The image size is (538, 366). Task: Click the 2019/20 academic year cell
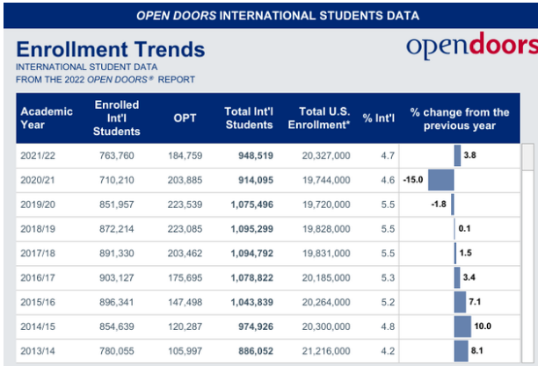[39, 205]
